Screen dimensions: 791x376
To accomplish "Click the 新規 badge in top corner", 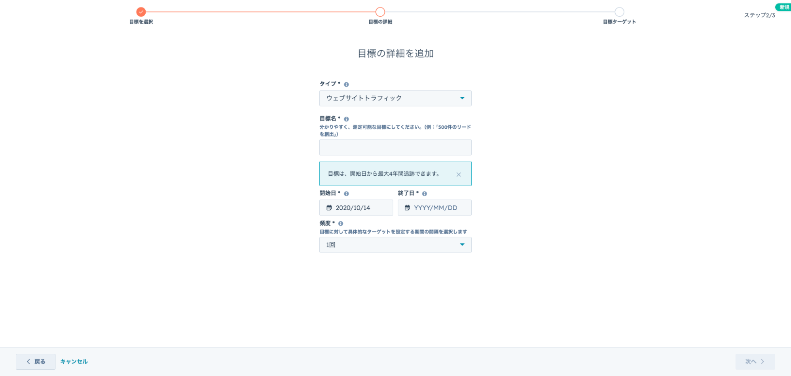I will point(783,7).
